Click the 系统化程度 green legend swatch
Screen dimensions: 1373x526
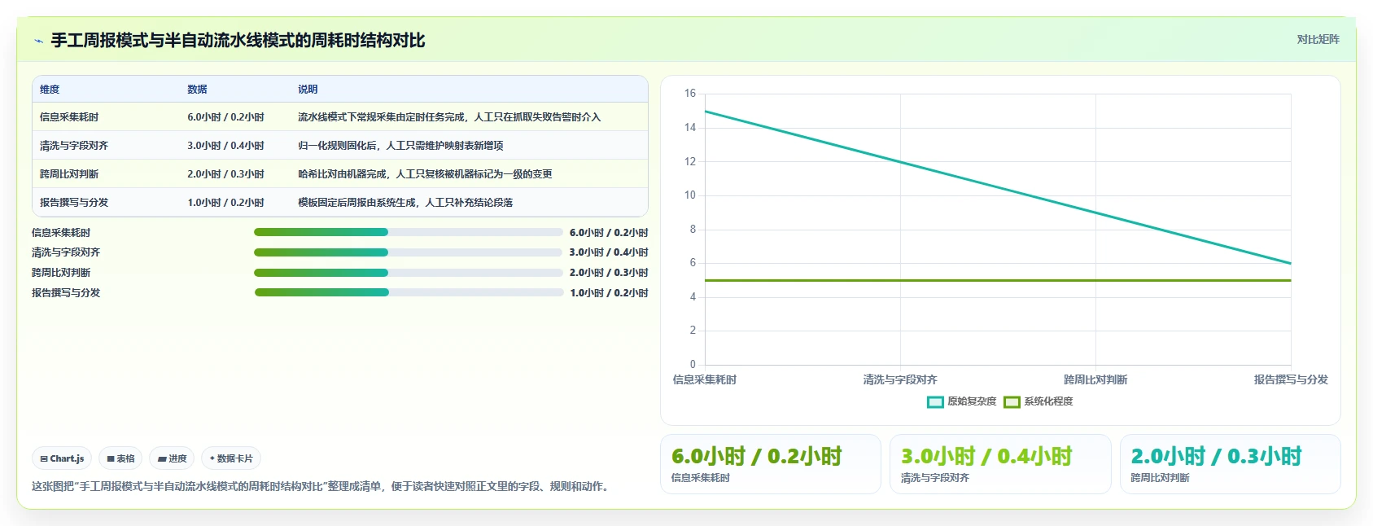(x=1012, y=401)
